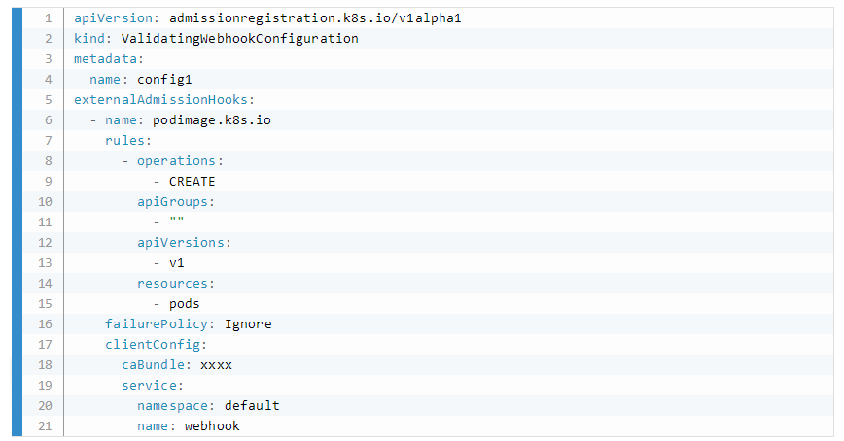The width and height of the screenshot is (844, 441).
Task: Click the rules key
Action: 124,141
